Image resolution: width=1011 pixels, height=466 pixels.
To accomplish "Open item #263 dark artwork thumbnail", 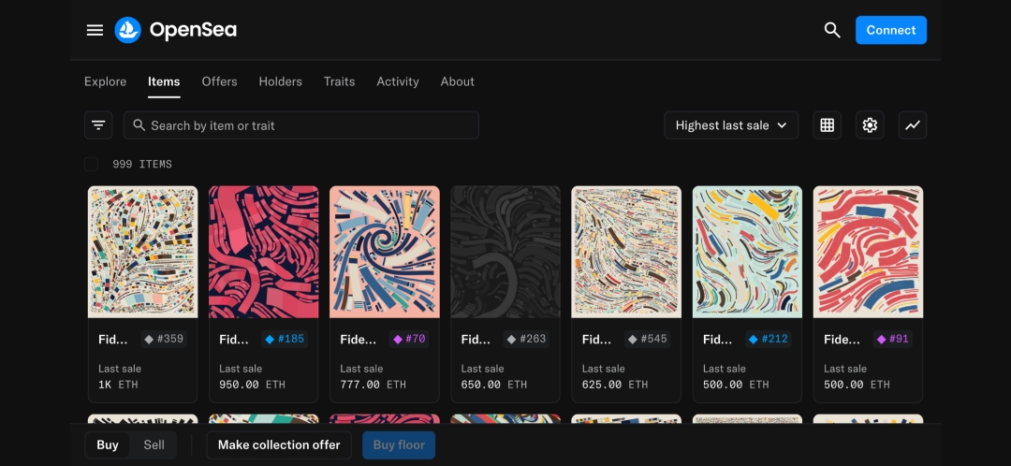I will pos(505,252).
